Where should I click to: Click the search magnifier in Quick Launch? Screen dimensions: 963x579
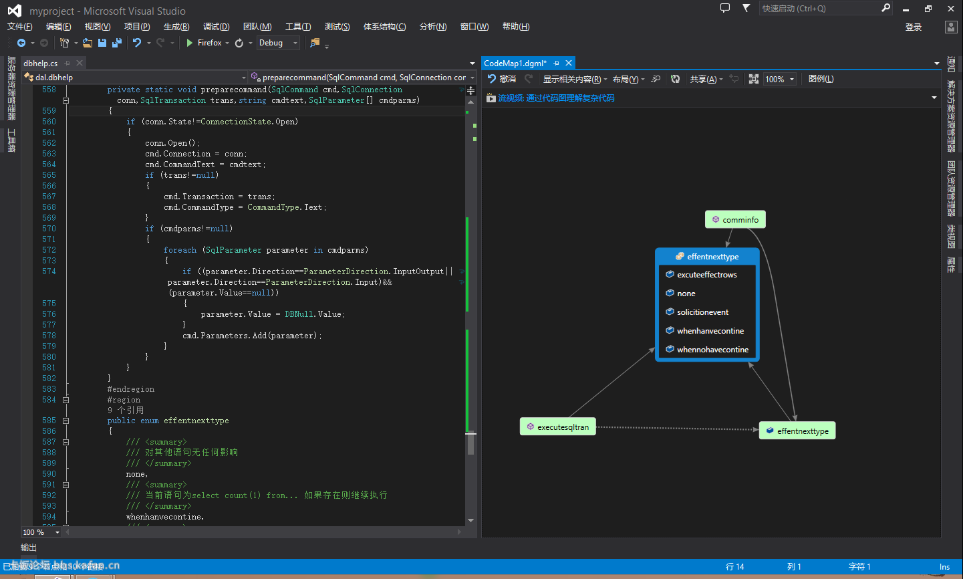(886, 8)
